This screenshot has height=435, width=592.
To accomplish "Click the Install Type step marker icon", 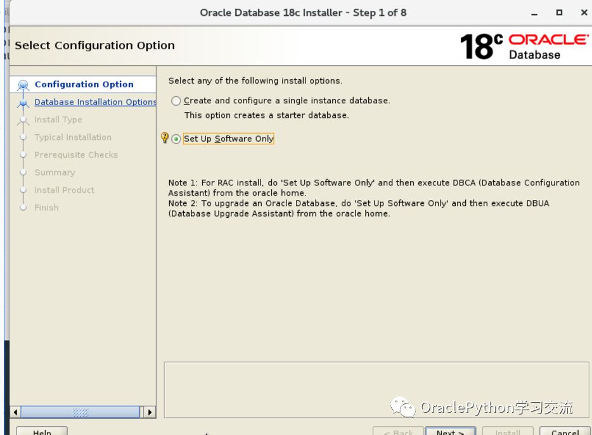I will click(x=23, y=120).
